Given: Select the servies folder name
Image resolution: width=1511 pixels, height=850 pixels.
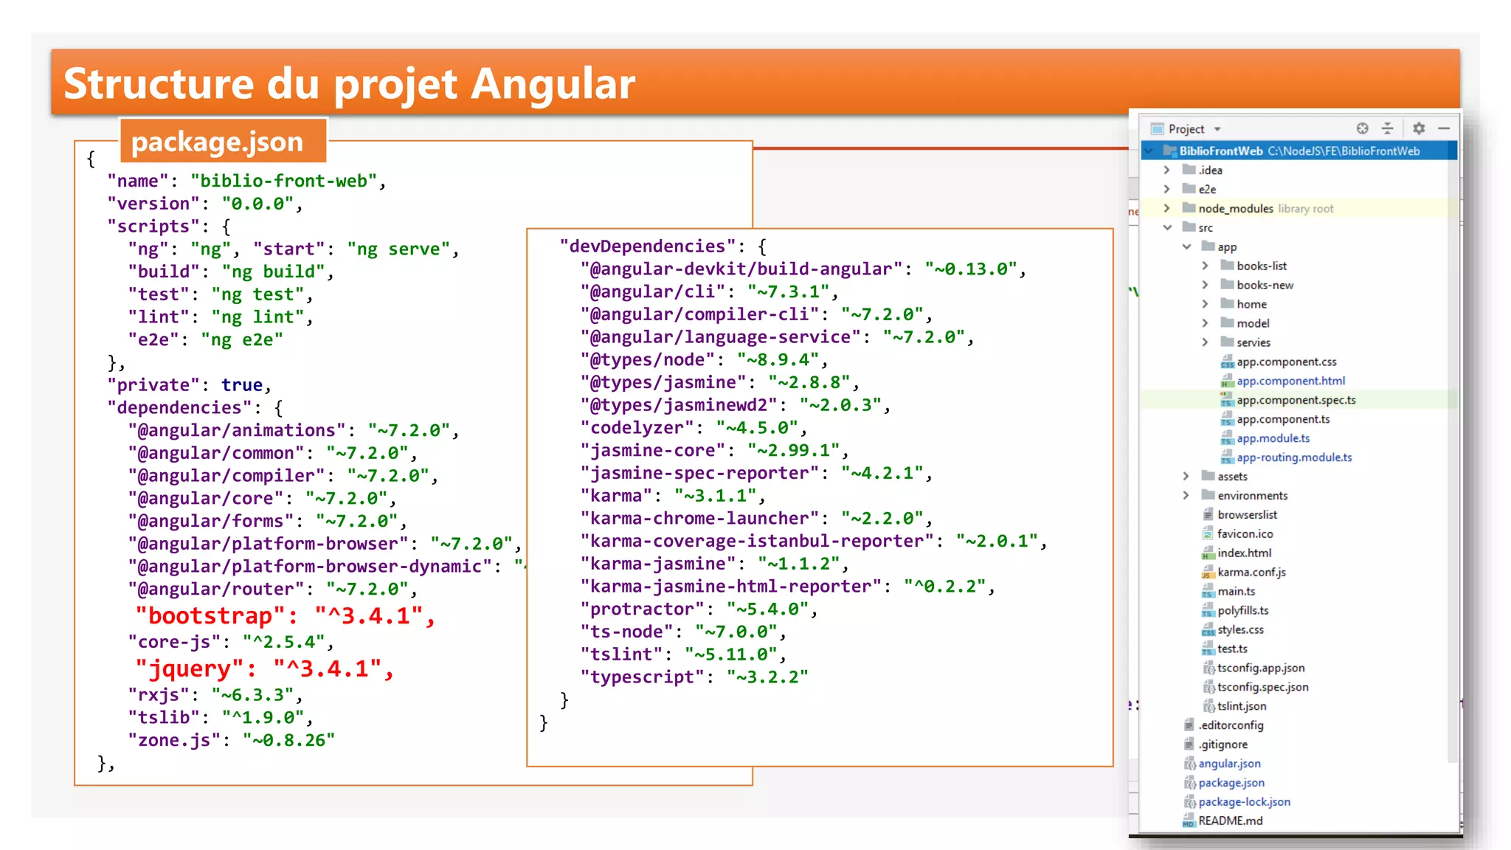Looking at the screenshot, I should click(x=1254, y=343).
